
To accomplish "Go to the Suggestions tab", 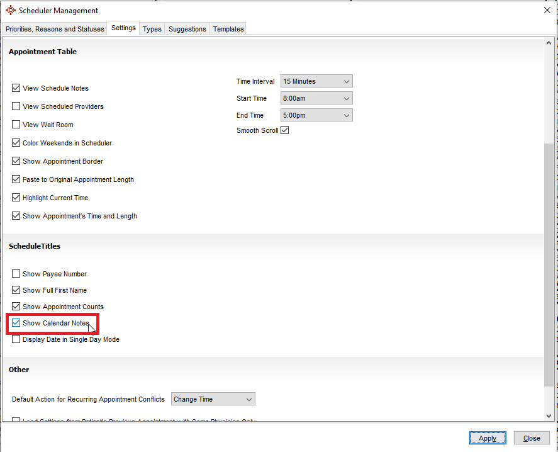I will click(187, 29).
